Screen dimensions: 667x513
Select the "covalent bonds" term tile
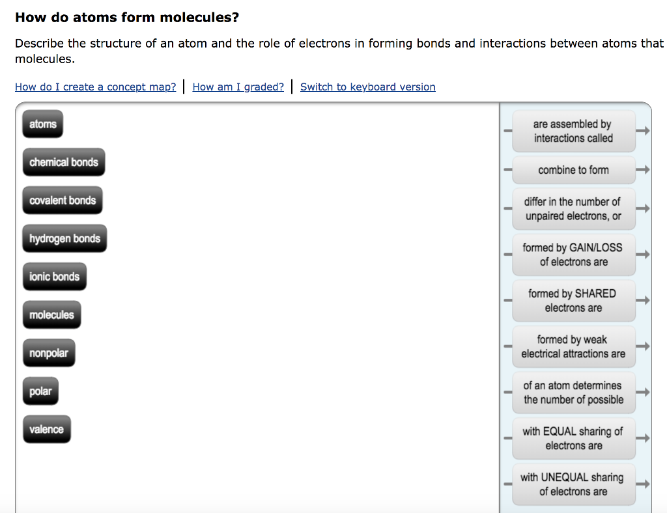(x=62, y=200)
